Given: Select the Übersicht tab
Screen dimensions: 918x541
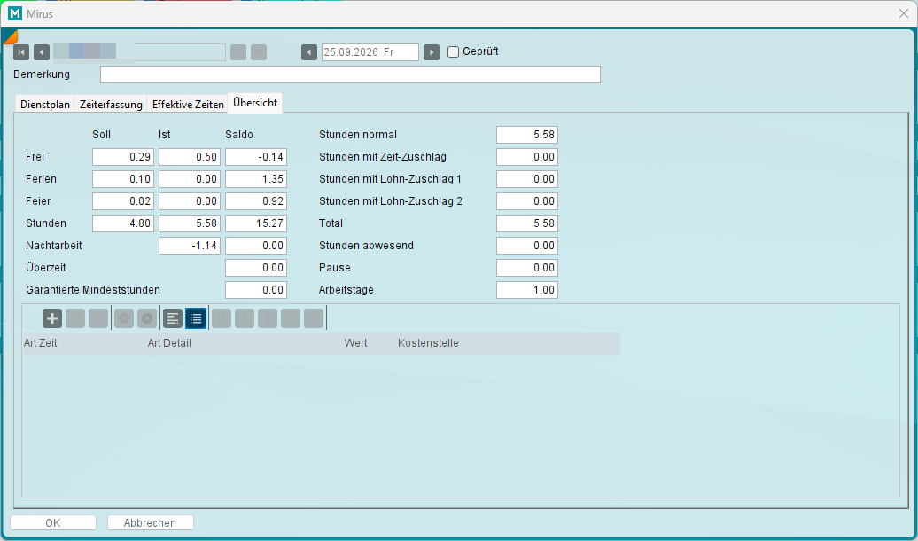Looking at the screenshot, I should pos(255,103).
